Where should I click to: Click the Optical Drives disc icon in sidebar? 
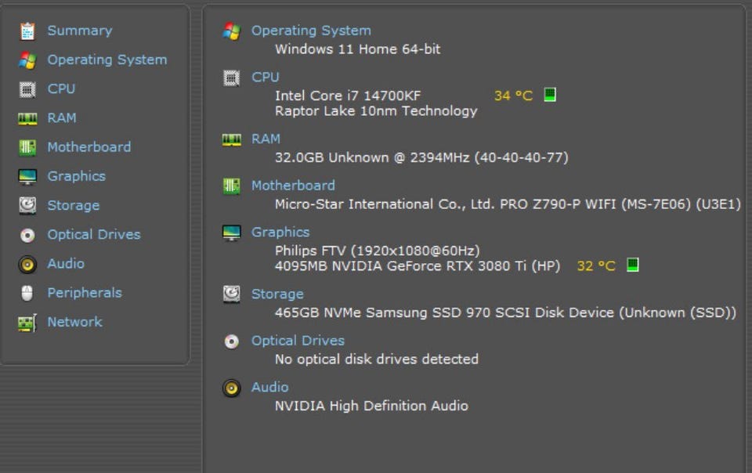[27, 235]
